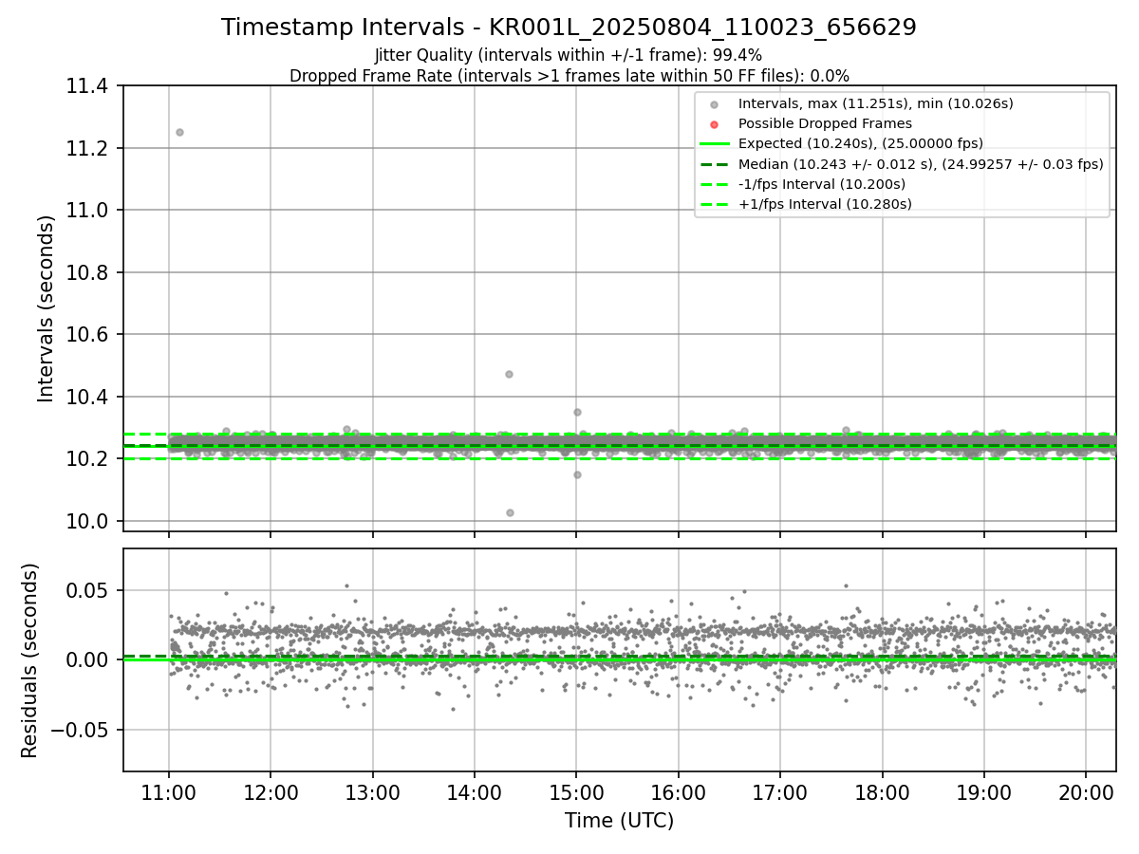Select the 'Jitter Quality' 99.4% subtitle line
The image size is (1139, 854).
tap(569, 55)
